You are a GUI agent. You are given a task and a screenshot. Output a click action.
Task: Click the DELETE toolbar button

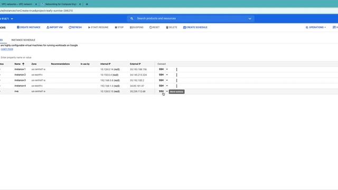click(x=172, y=27)
